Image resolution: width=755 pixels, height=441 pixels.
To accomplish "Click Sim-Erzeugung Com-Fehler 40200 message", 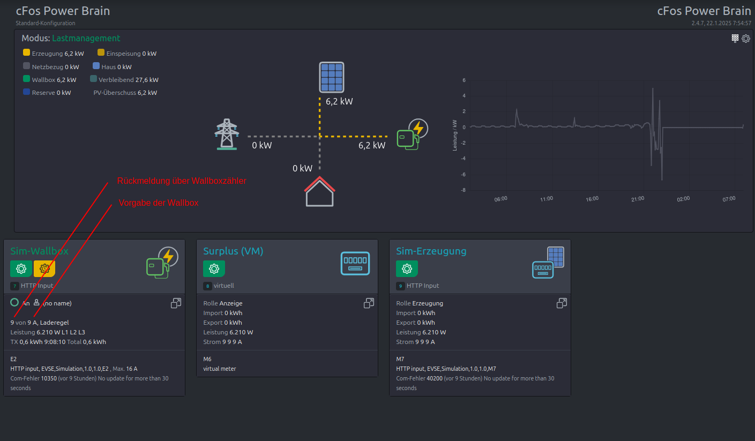I will point(475,383).
